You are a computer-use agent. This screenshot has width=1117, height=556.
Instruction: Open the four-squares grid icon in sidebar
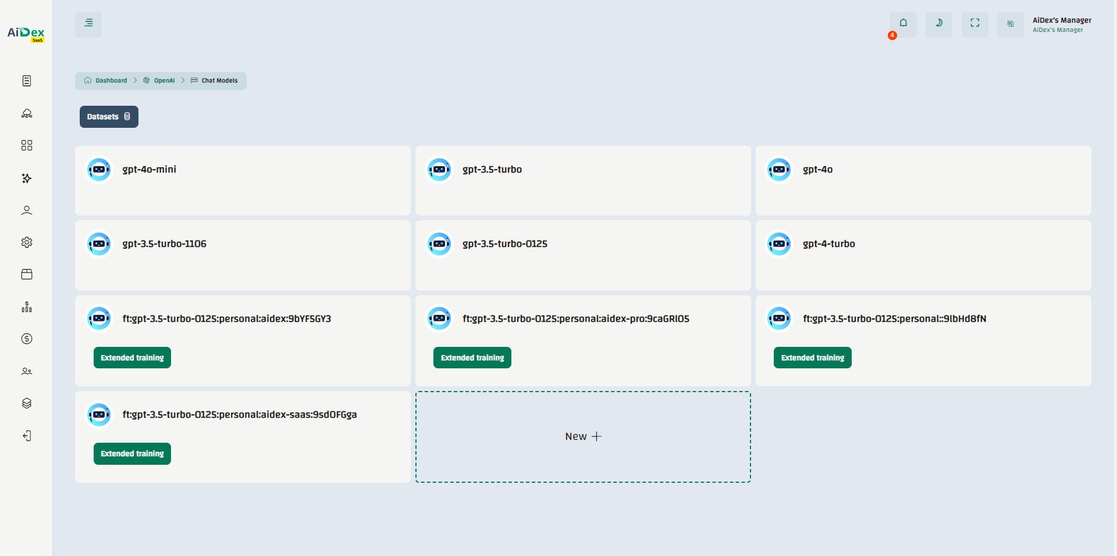pos(27,145)
